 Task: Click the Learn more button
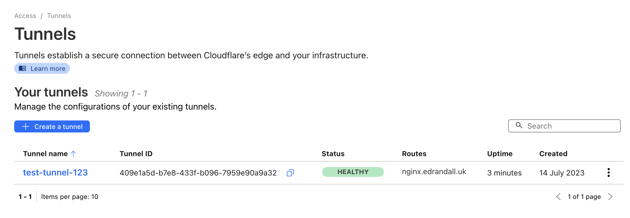pos(42,68)
